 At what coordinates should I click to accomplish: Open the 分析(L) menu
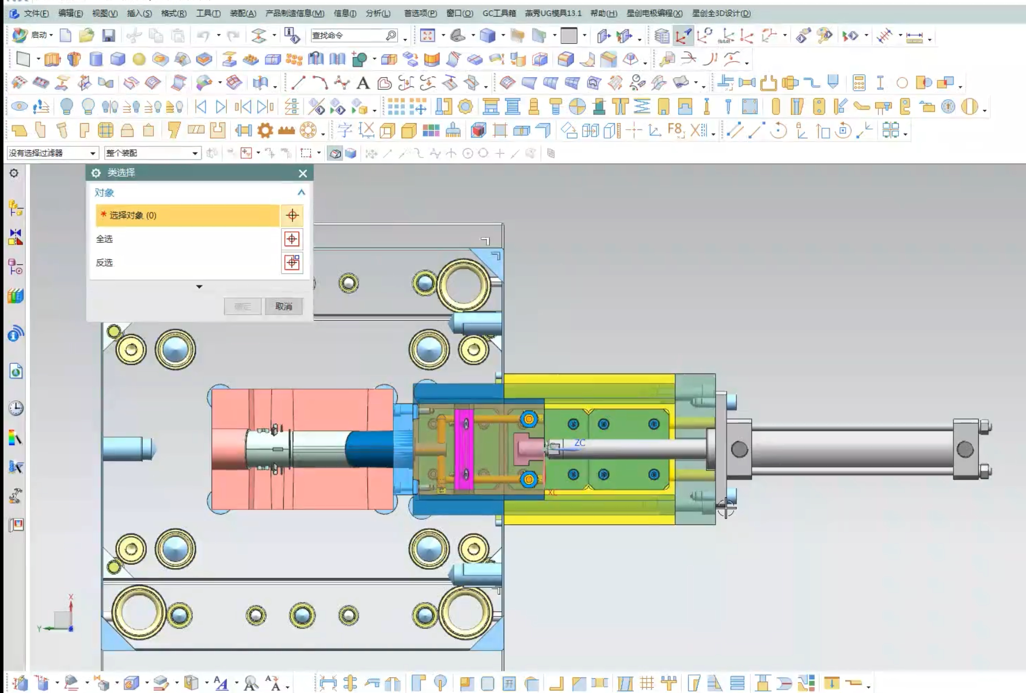(378, 13)
